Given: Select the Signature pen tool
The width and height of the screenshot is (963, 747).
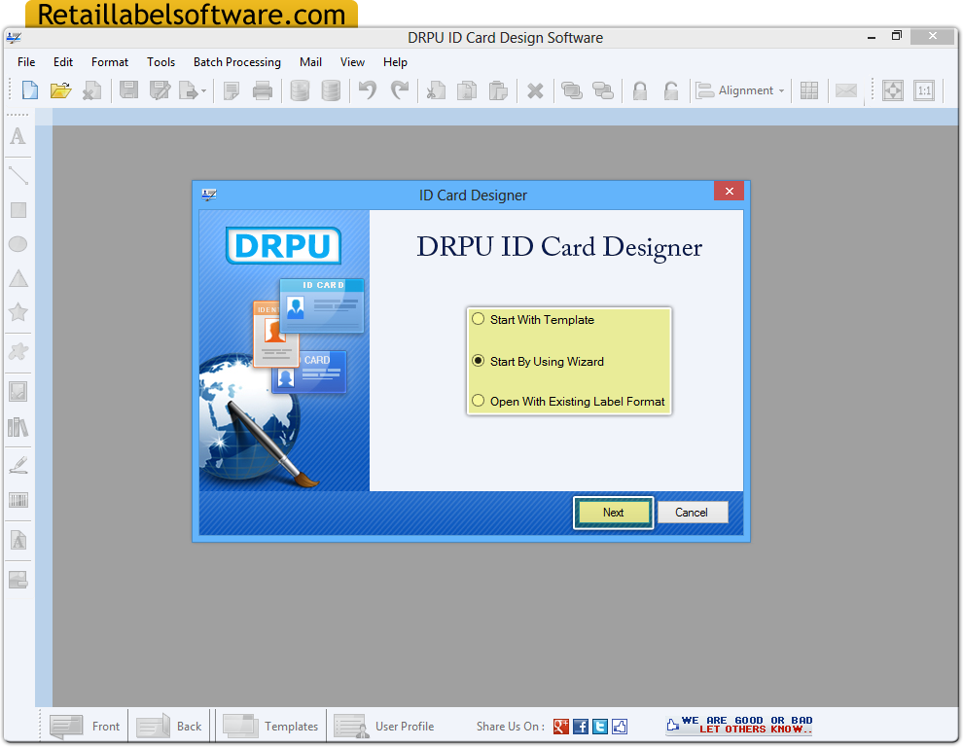Looking at the screenshot, I should 18,465.
